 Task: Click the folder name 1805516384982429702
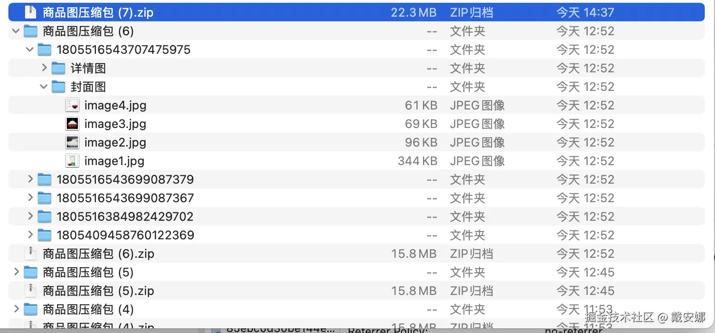(x=125, y=217)
